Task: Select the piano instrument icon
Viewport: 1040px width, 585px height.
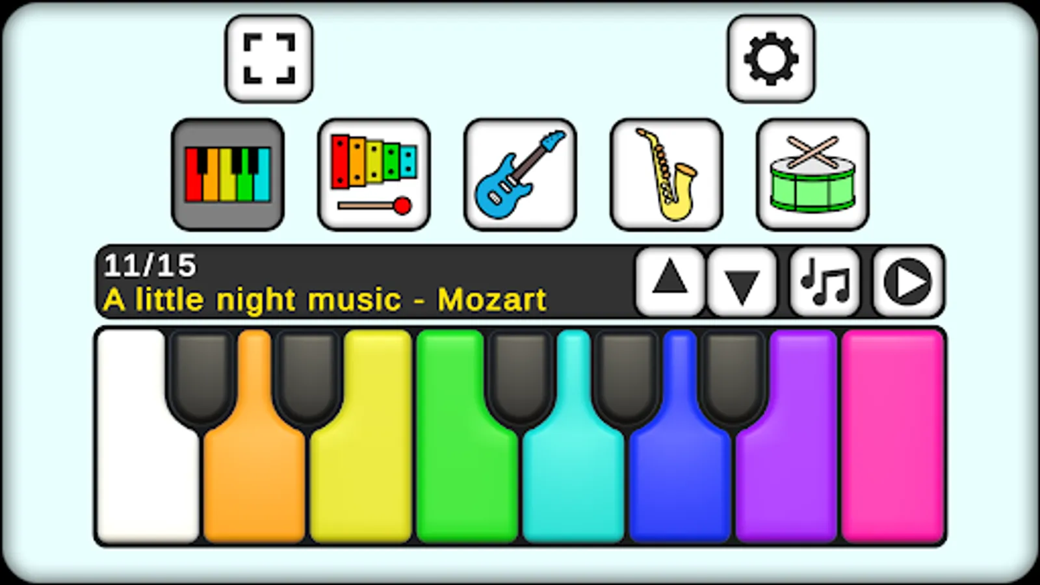Action: tap(227, 174)
